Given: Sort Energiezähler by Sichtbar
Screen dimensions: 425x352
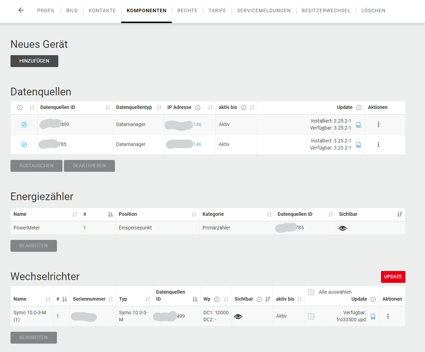Looking at the screenshot, I should tap(400, 214).
